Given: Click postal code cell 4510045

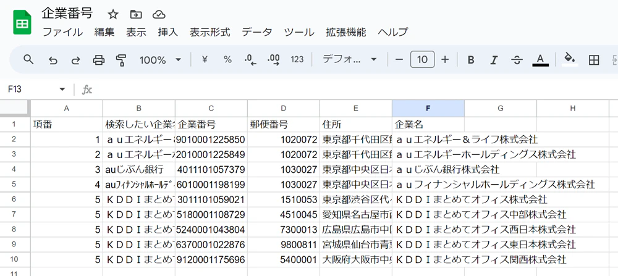Looking at the screenshot, I should (284, 215).
